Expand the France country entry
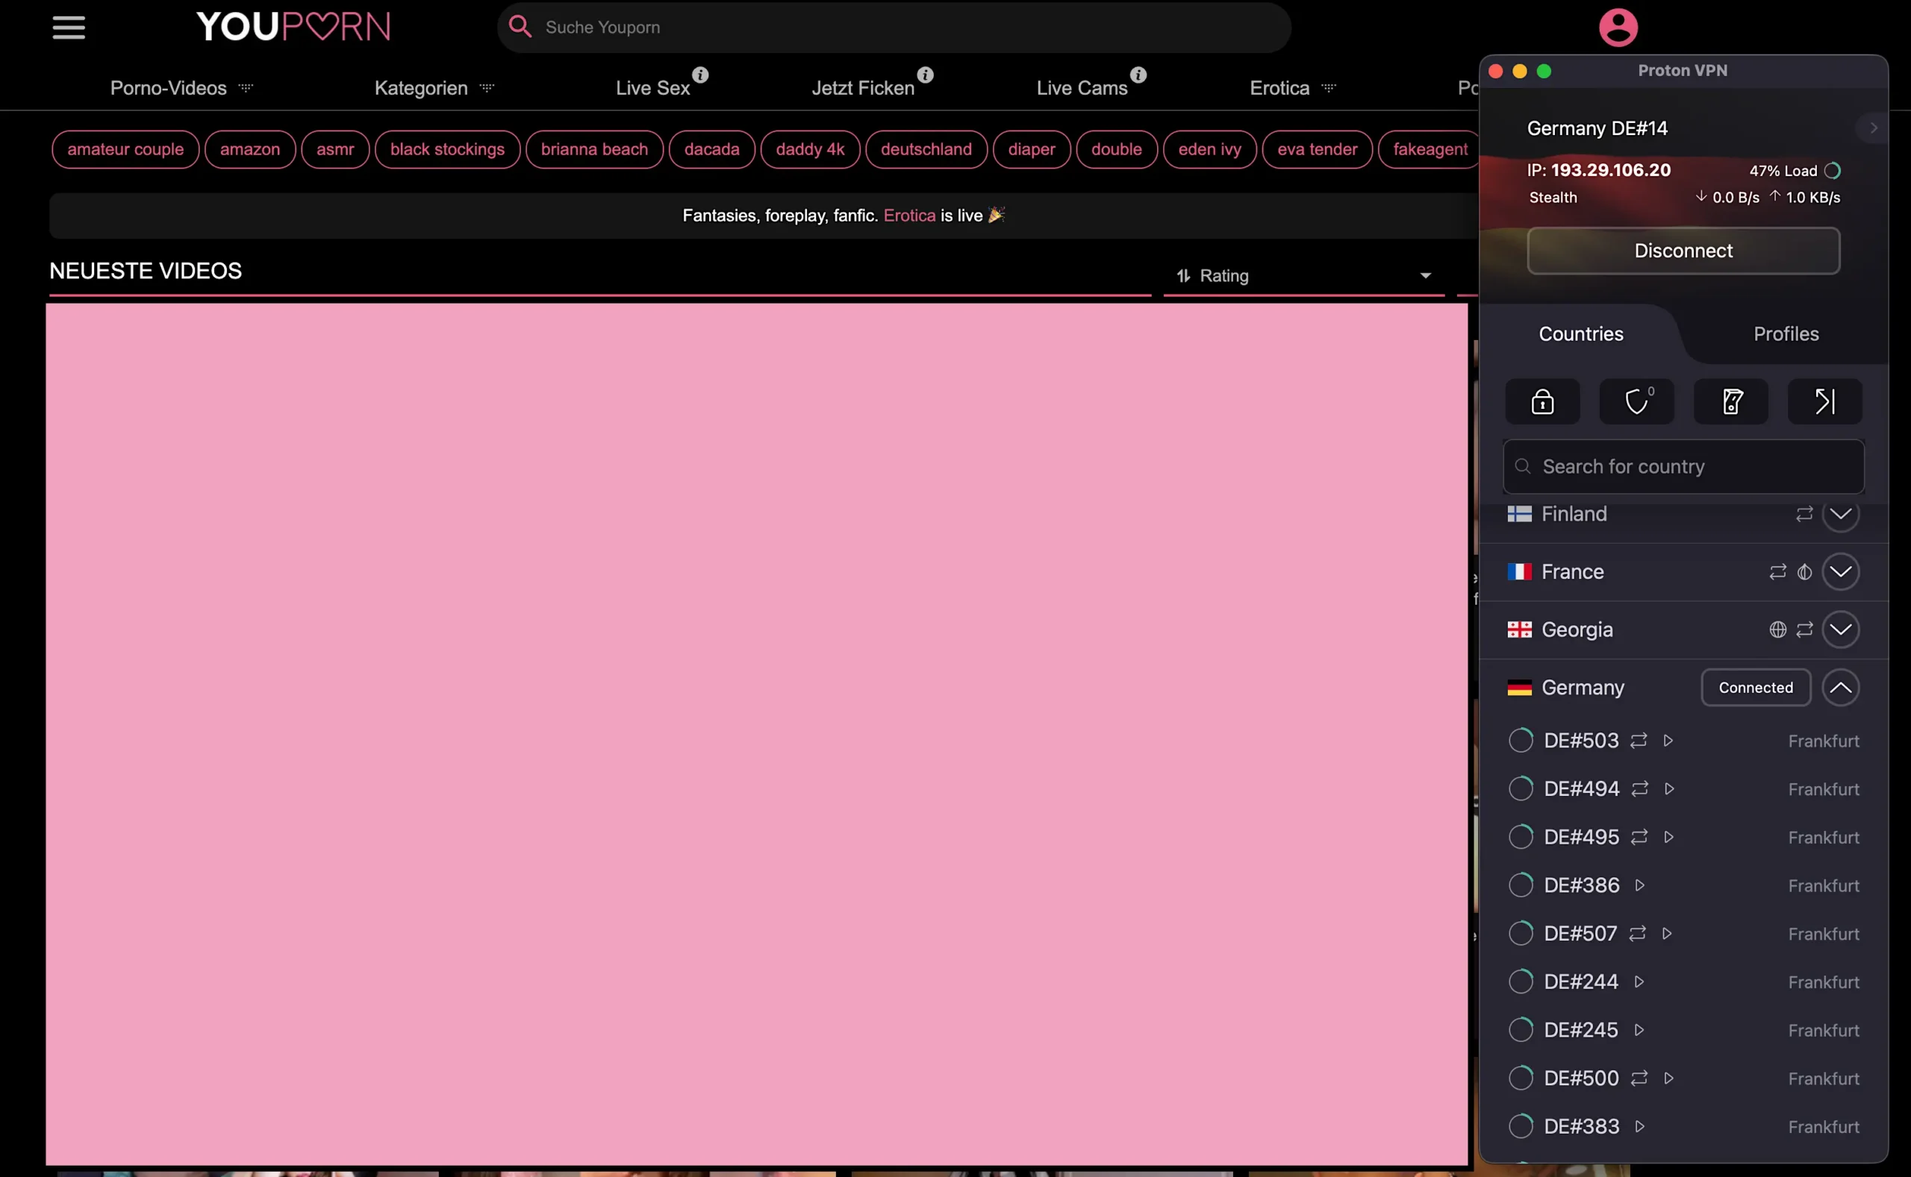This screenshot has width=1911, height=1177. (1842, 572)
